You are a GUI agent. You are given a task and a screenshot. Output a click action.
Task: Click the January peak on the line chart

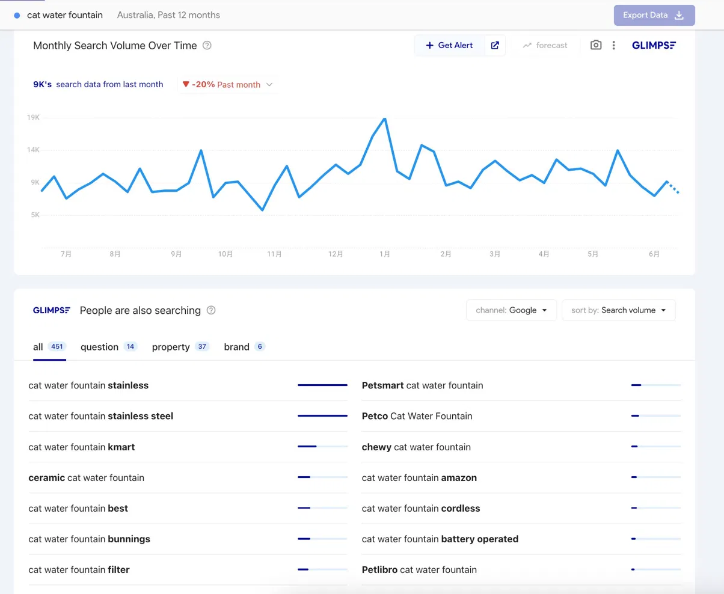[385, 118]
